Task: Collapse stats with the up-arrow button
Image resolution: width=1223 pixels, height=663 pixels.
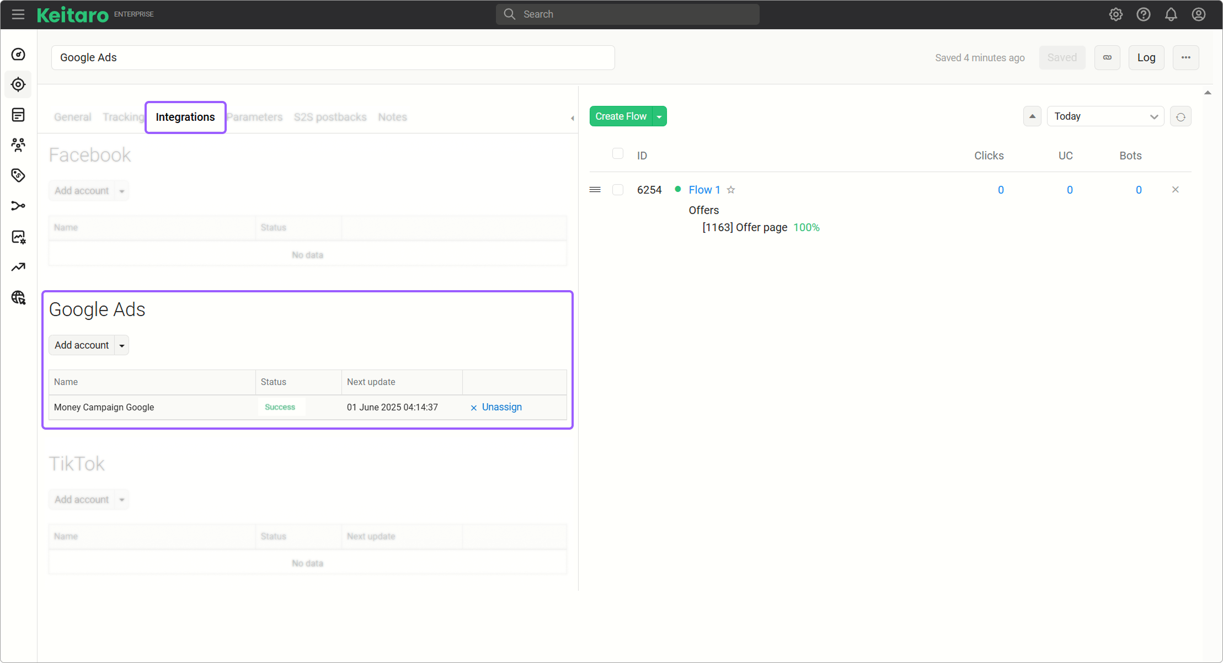Action: click(x=1032, y=116)
